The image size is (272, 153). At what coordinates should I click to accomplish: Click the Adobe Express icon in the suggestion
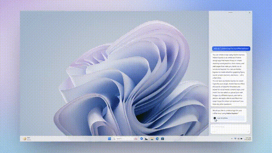point(215,118)
